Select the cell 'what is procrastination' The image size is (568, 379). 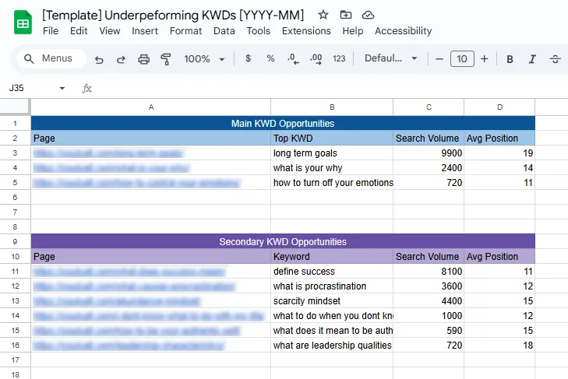pos(332,286)
